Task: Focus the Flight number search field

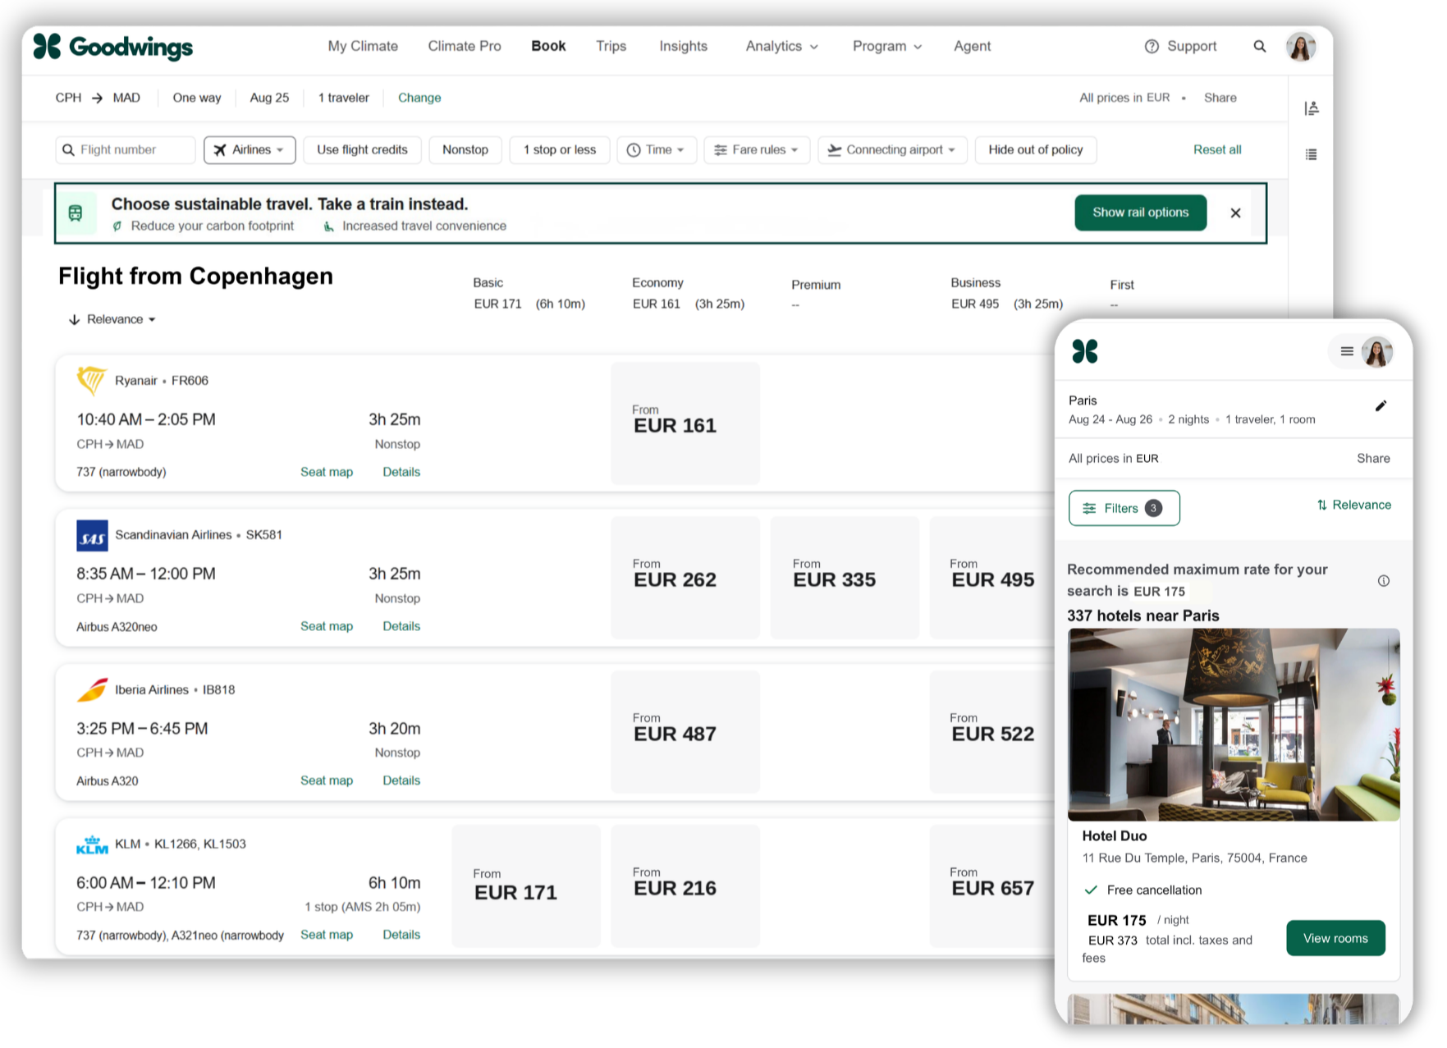Action: (x=126, y=150)
